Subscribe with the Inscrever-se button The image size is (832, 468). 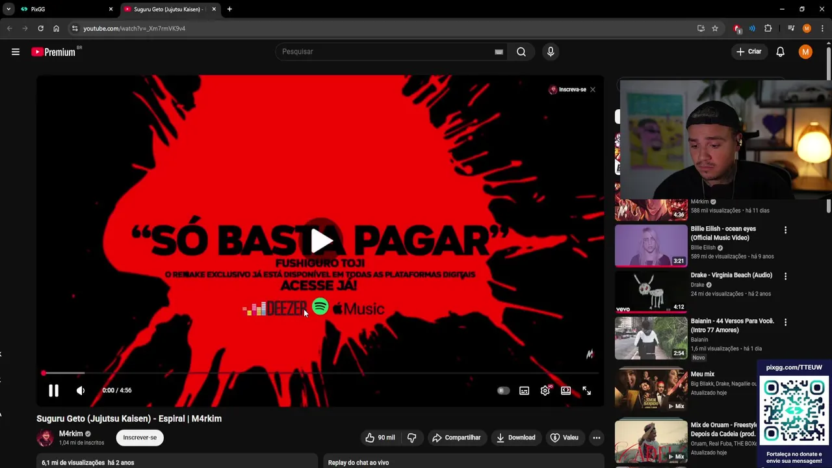(140, 438)
